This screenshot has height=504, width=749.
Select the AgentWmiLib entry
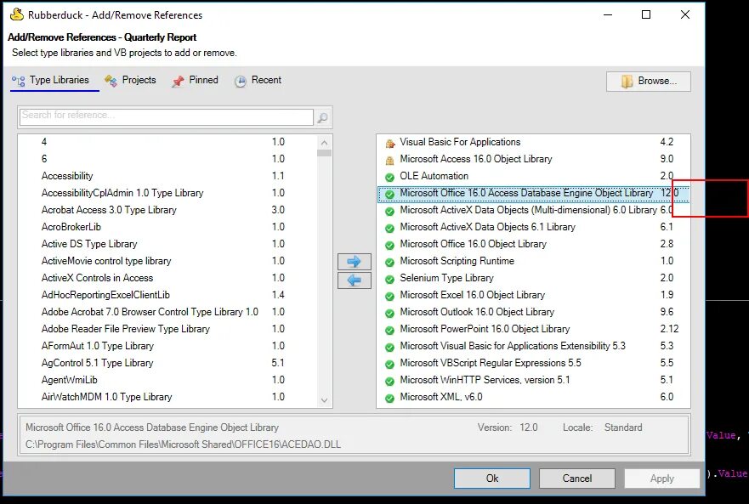coord(167,380)
